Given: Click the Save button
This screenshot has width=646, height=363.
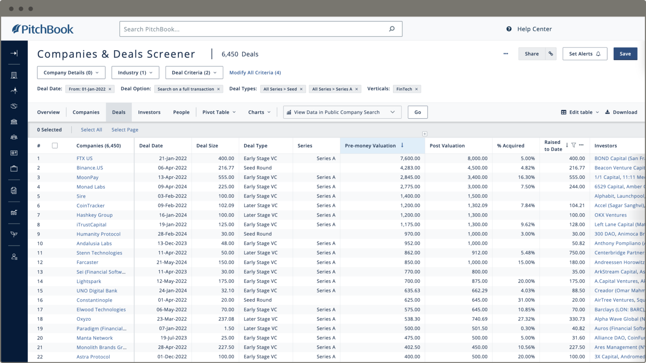Looking at the screenshot, I should tap(625, 54).
